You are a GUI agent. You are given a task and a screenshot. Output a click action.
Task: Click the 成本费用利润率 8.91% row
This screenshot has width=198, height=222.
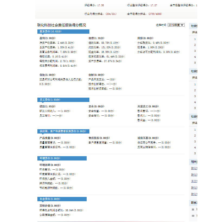pyautogui.click(x=58, y=66)
